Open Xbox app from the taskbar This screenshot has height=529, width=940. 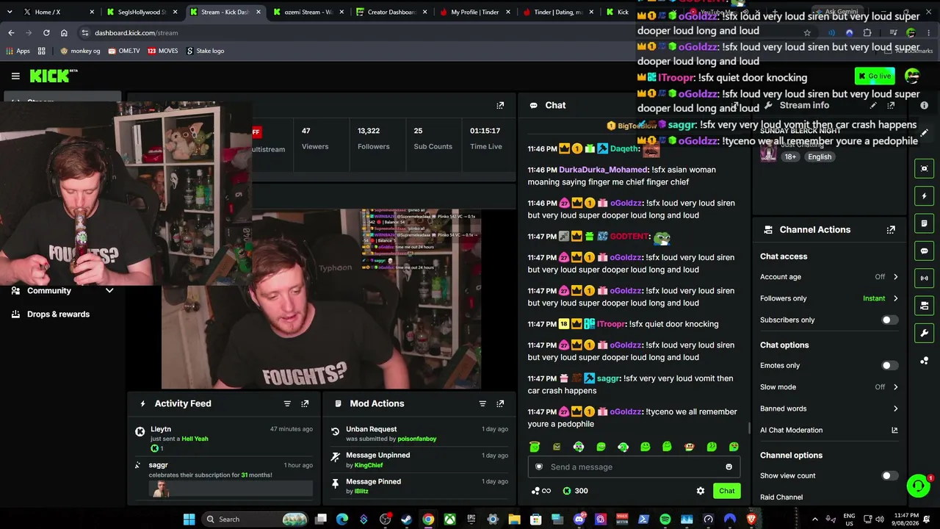click(449, 519)
